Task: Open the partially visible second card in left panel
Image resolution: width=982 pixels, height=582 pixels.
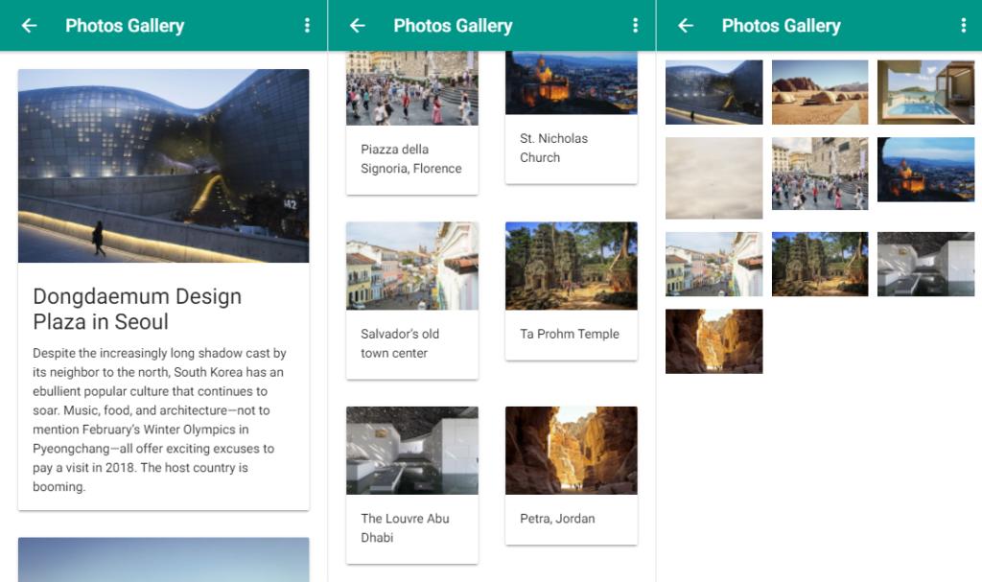Action: [x=163, y=559]
